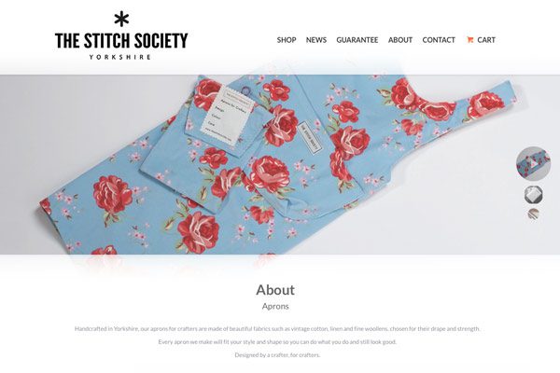Click the floral apron banner image
Image resolution: width=560 pixels, height=373 pixels.
click(x=280, y=164)
